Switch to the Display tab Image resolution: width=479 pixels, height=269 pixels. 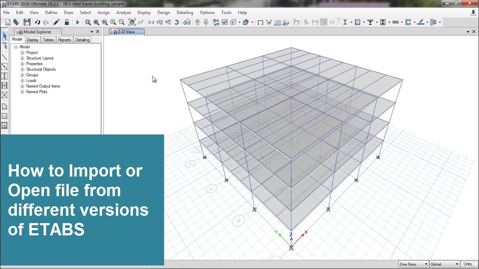33,40
